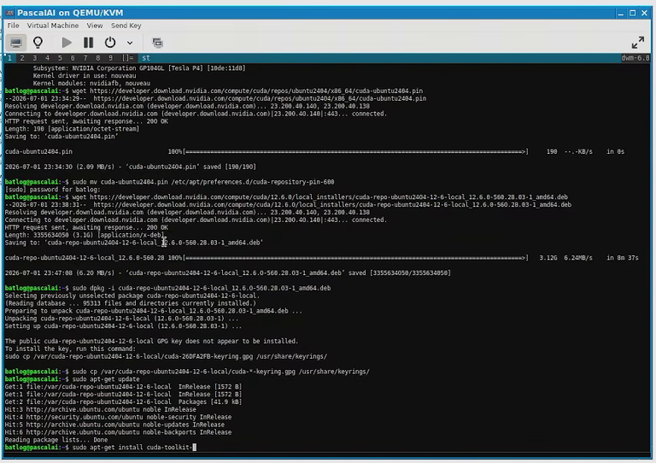Switch the console to fullscreen
The width and height of the screenshot is (656, 463).
click(638, 42)
